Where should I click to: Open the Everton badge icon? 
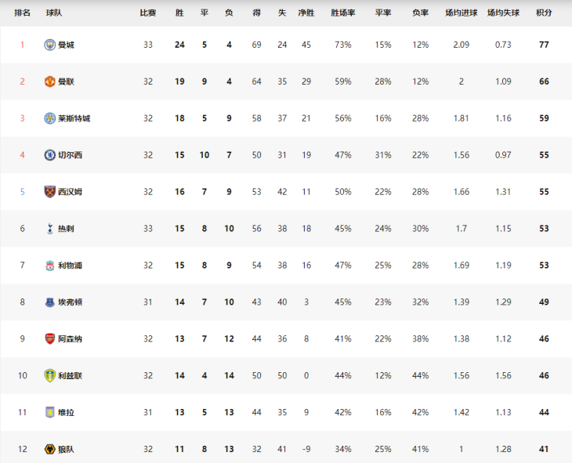pos(49,302)
